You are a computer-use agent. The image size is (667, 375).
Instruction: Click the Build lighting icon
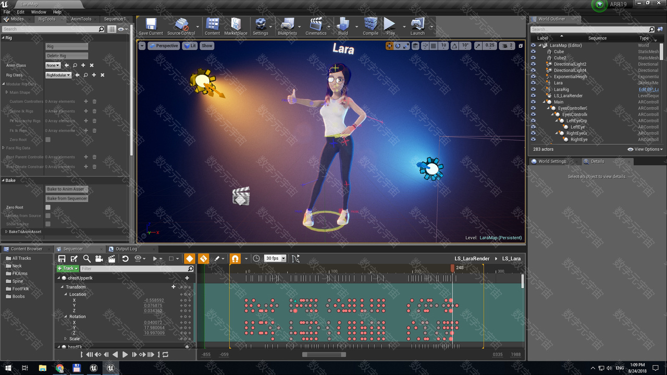[x=343, y=26]
